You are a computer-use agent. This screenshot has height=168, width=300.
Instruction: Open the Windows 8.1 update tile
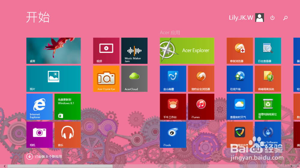(67, 107)
